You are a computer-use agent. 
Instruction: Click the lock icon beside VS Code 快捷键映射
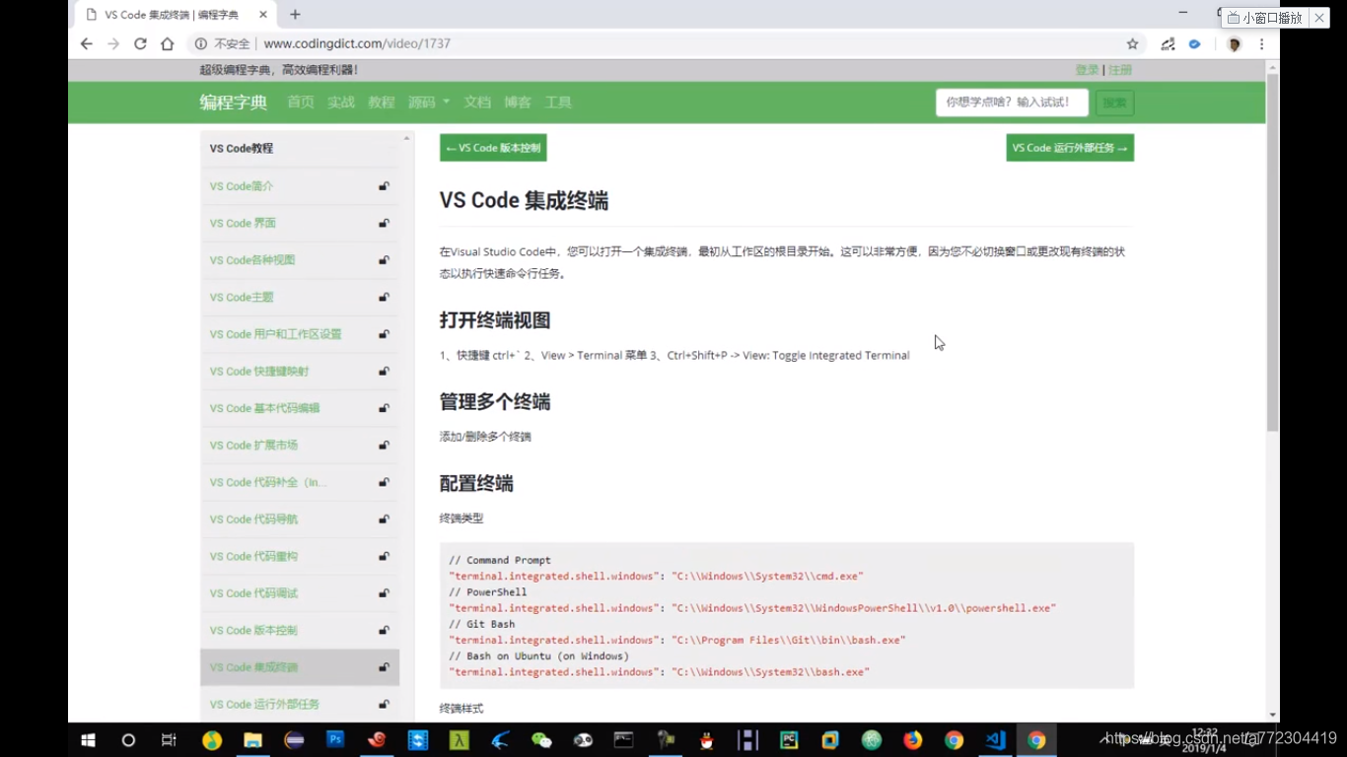tap(384, 372)
